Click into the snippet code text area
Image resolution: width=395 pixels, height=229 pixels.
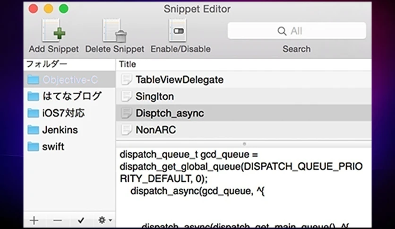[244, 188]
